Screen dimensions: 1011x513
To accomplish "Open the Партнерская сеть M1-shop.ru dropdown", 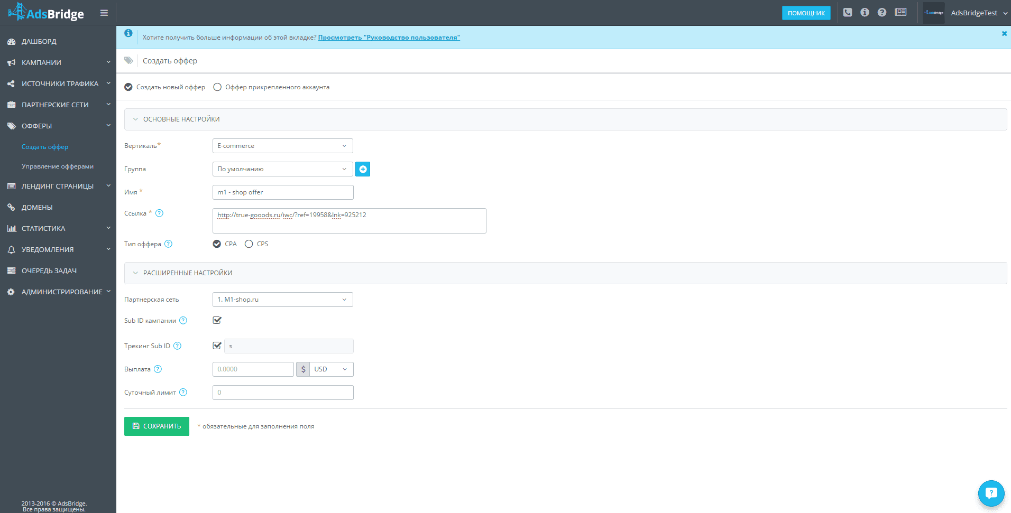I will click(282, 300).
